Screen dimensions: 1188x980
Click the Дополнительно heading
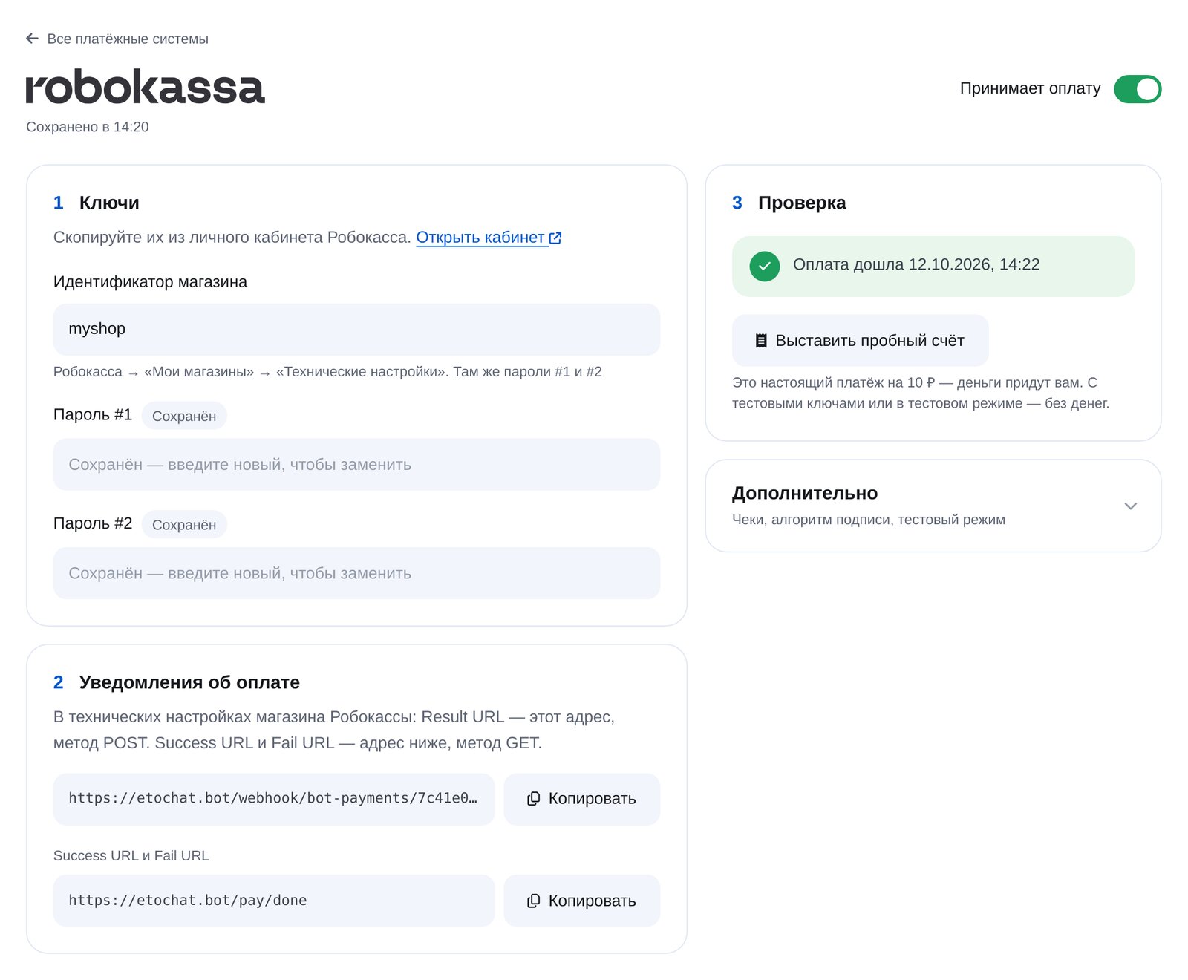805,493
